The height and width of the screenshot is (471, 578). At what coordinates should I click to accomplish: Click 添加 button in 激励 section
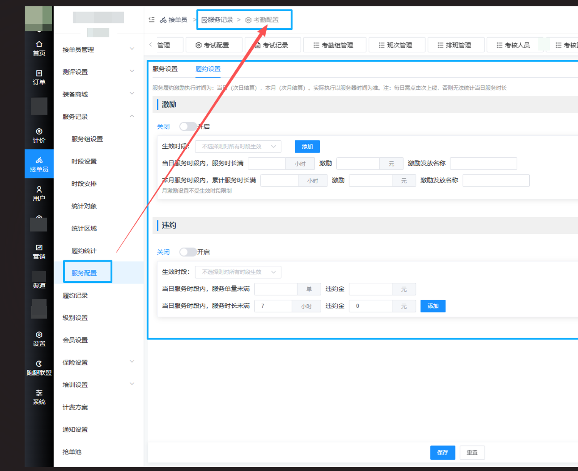(x=307, y=147)
